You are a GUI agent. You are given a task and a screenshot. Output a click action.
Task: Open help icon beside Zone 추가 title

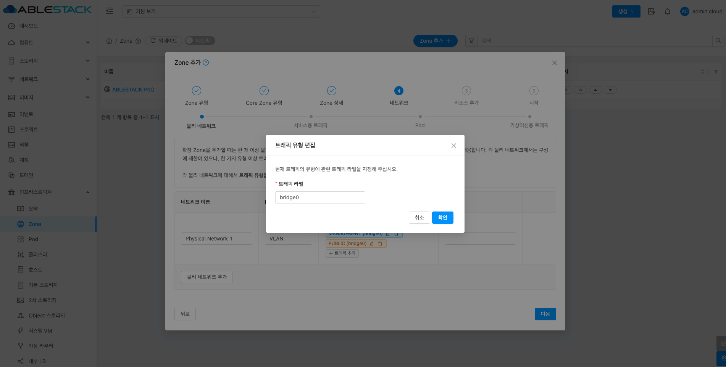(206, 63)
